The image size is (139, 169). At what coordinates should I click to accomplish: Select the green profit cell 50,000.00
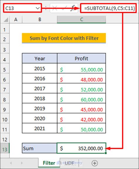coord(82,128)
